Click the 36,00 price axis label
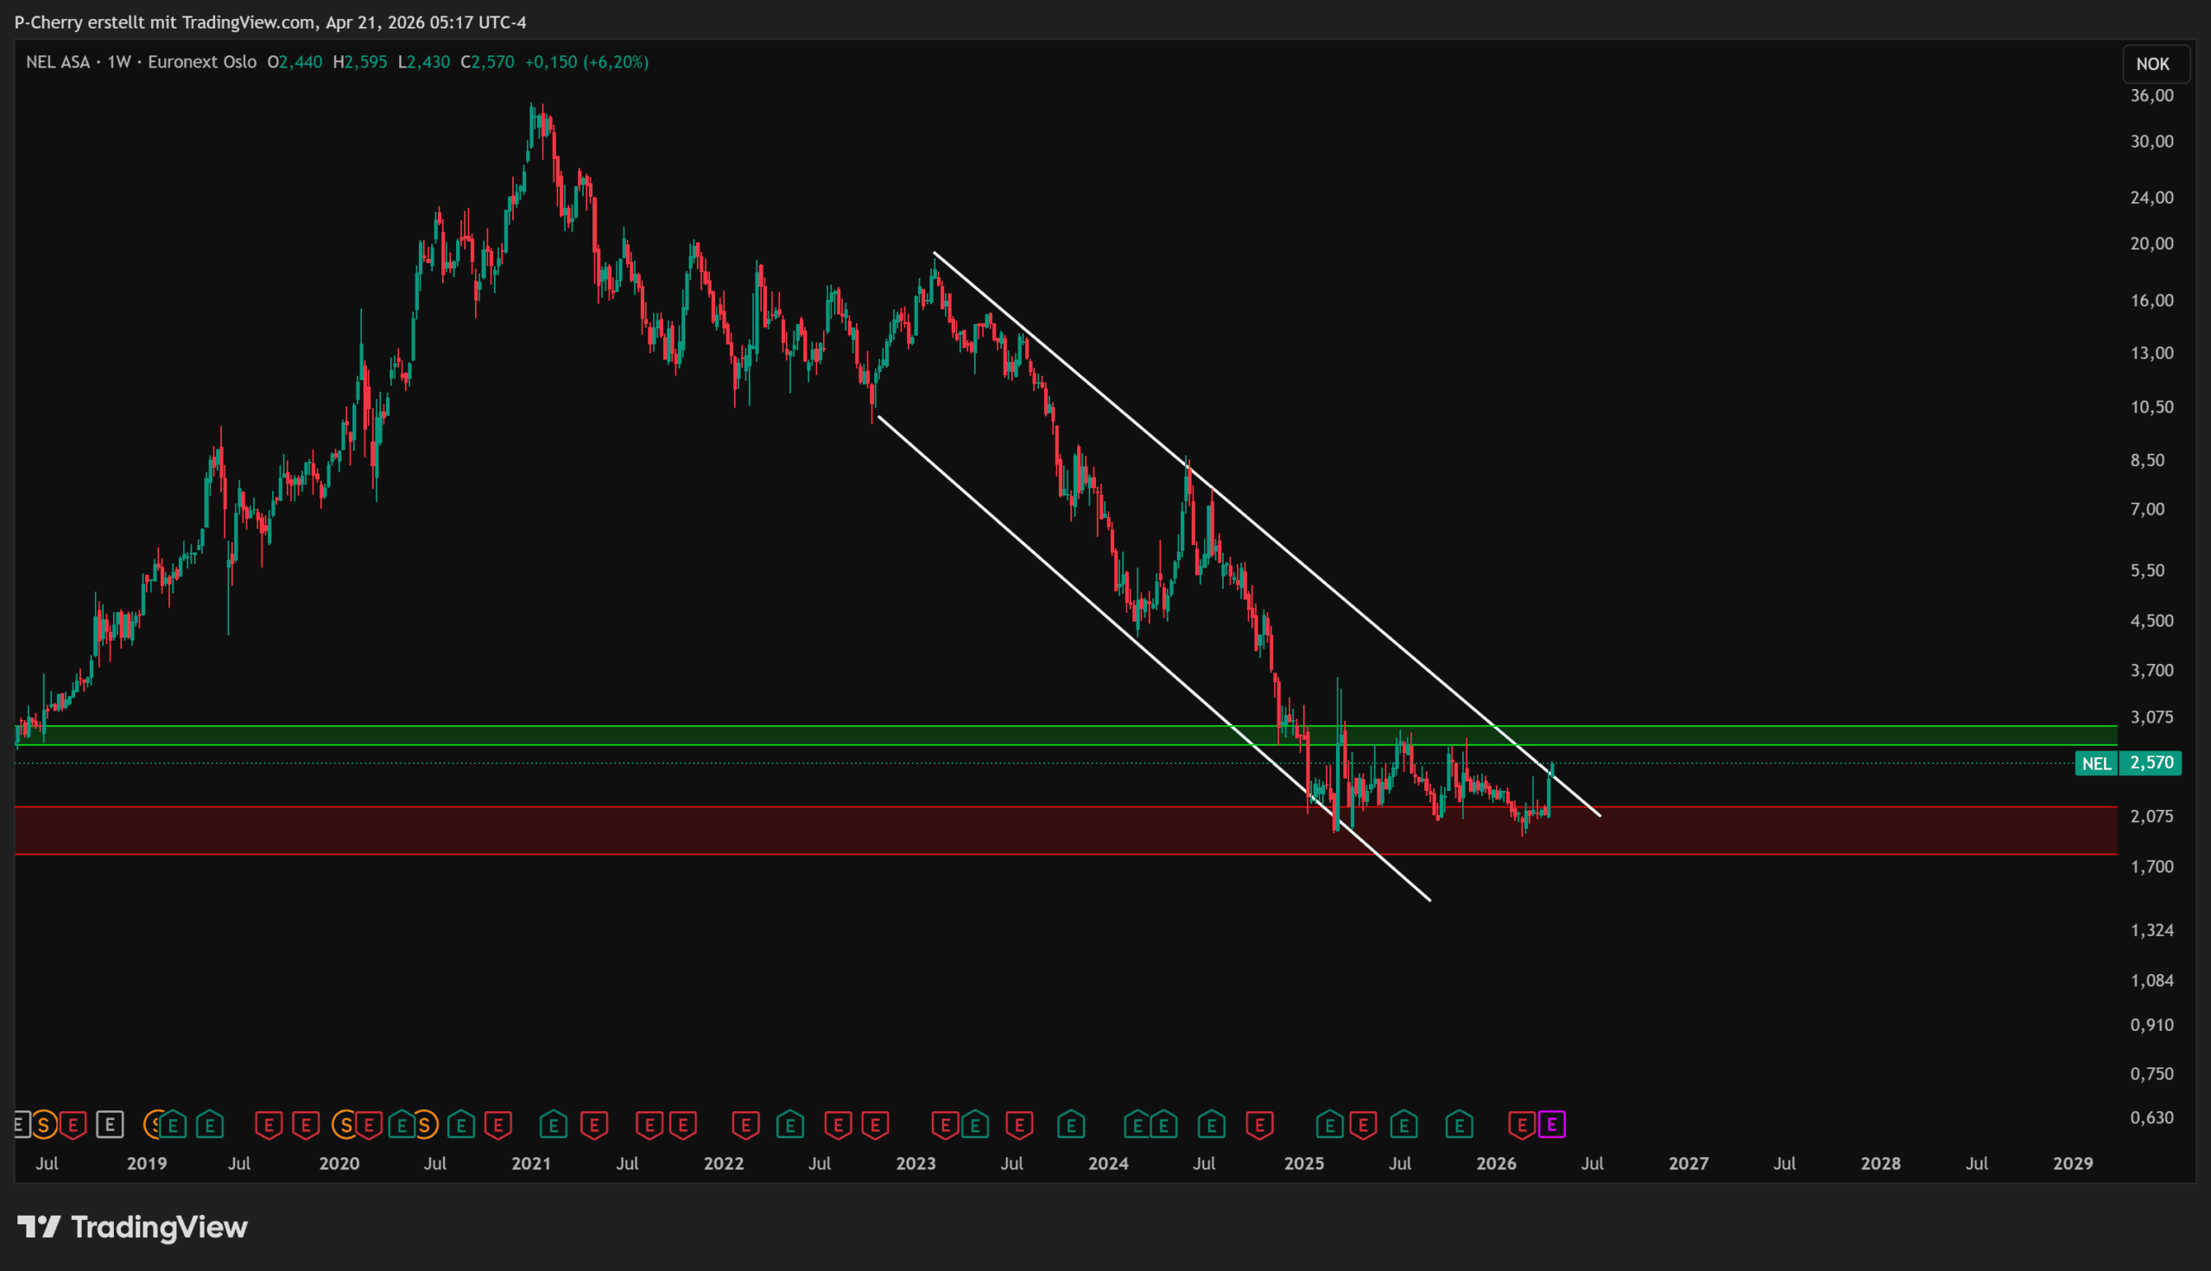This screenshot has height=1271, width=2211. 2151,95
